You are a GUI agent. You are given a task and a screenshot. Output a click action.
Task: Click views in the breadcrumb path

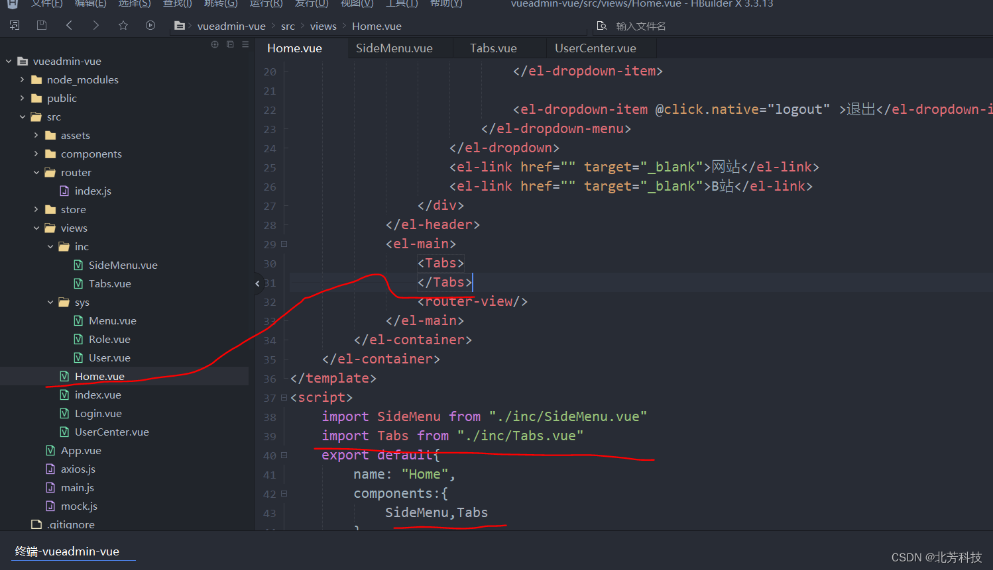tap(323, 26)
